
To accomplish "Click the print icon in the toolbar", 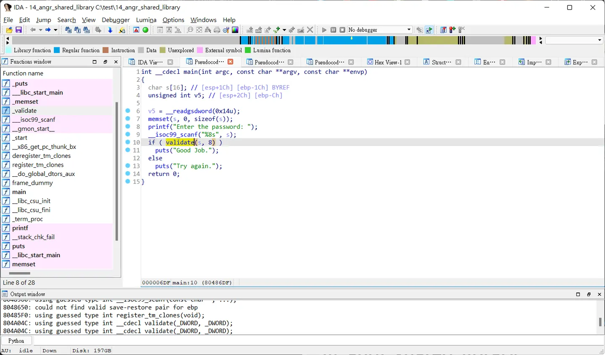I will 217,30.
